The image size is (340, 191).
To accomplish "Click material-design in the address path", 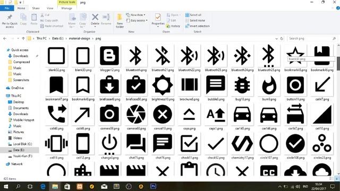I will (79, 38).
